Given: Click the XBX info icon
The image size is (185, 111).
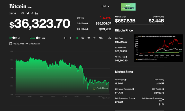Looking at the screenshot, I should 15,14.
